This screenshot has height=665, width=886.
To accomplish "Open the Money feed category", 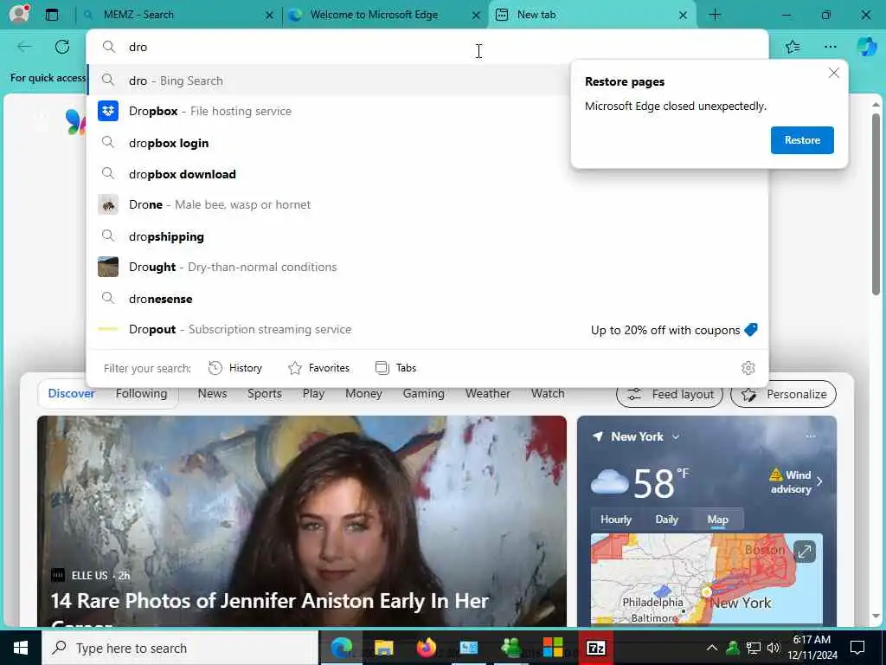I will pos(363,394).
